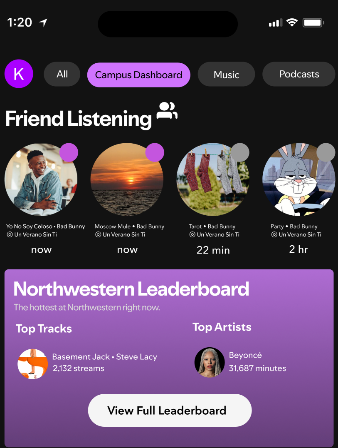Open the Bugs Bunny avatar playing Party
This screenshot has width=338, height=448.
click(x=299, y=179)
